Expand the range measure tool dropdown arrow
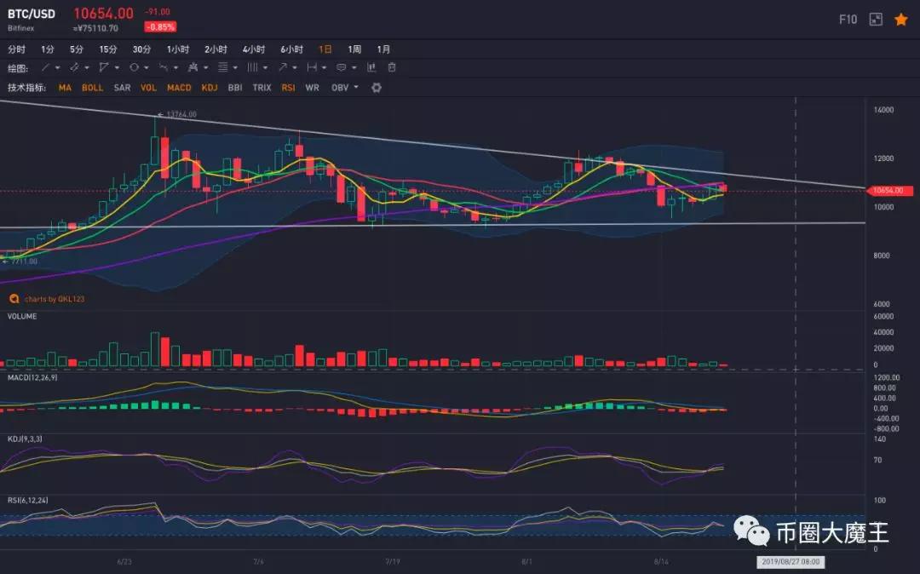 click(x=324, y=68)
